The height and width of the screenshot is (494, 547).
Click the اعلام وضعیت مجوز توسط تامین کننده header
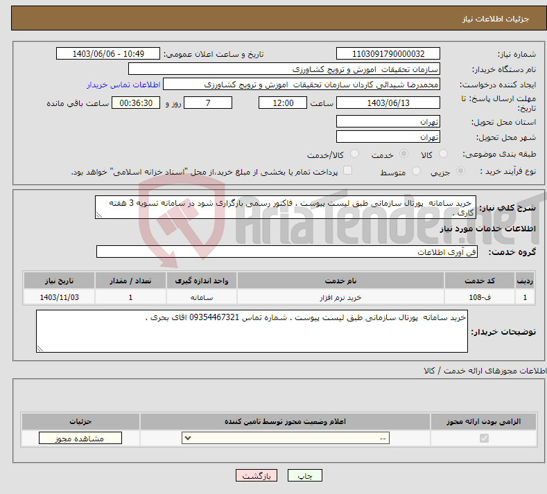[285, 421]
